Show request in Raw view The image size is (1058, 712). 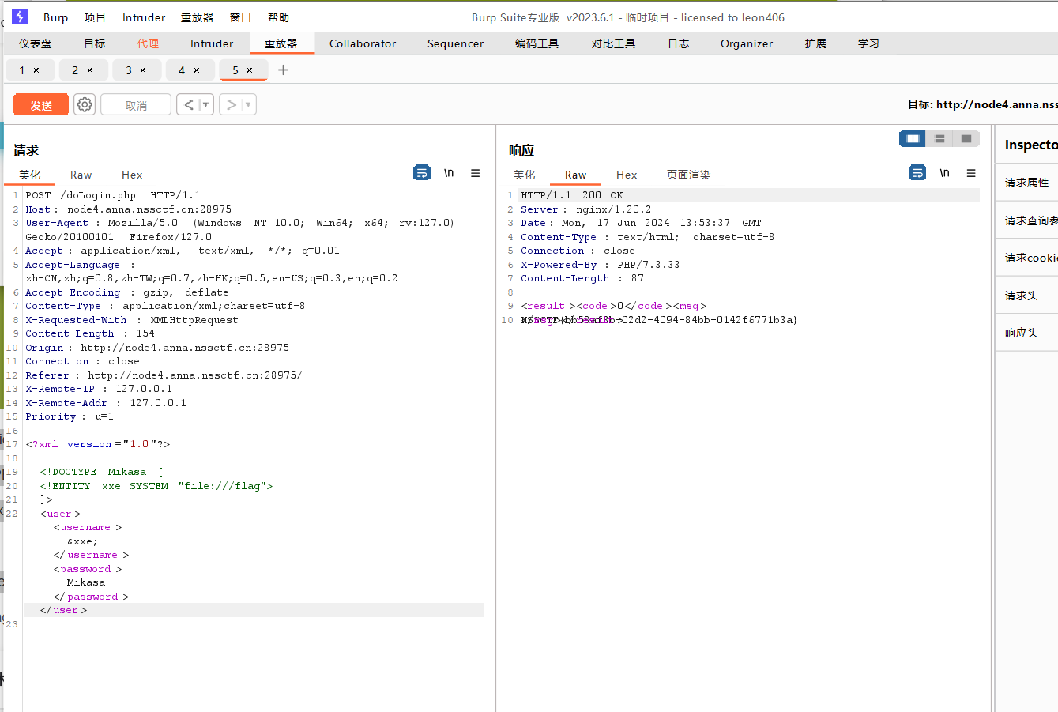(81, 175)
